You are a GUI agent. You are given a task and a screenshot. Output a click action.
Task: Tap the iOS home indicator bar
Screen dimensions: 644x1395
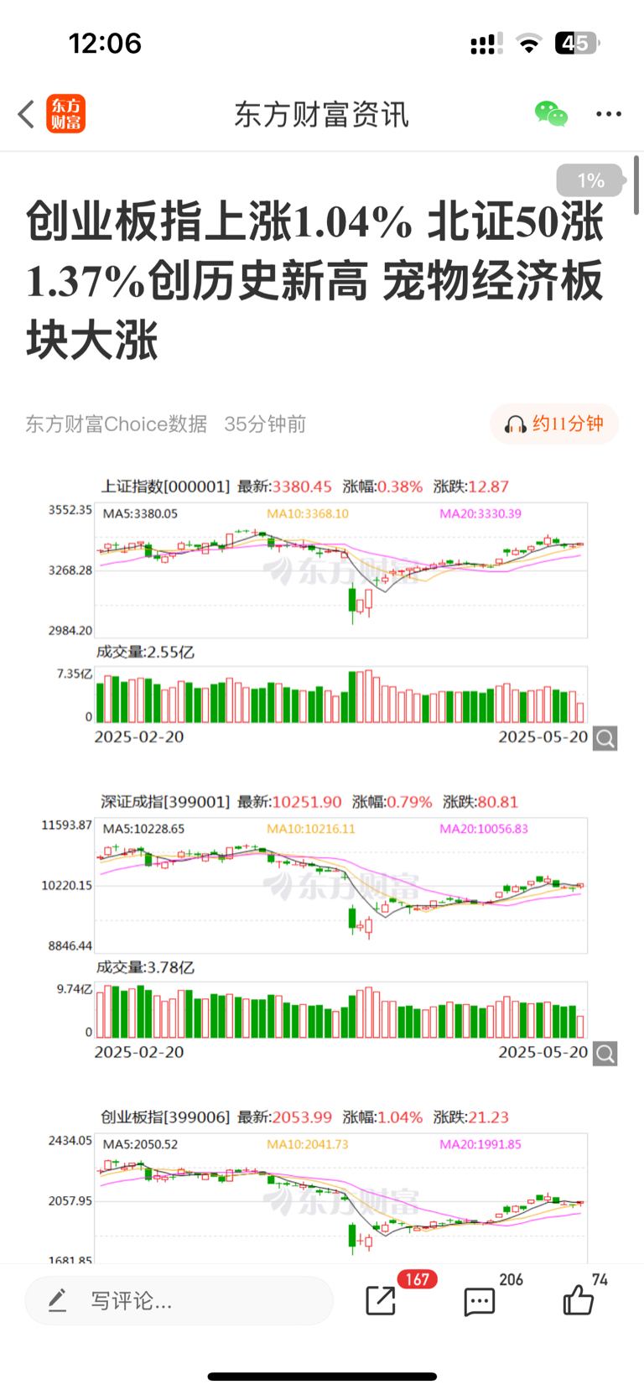322,1377
